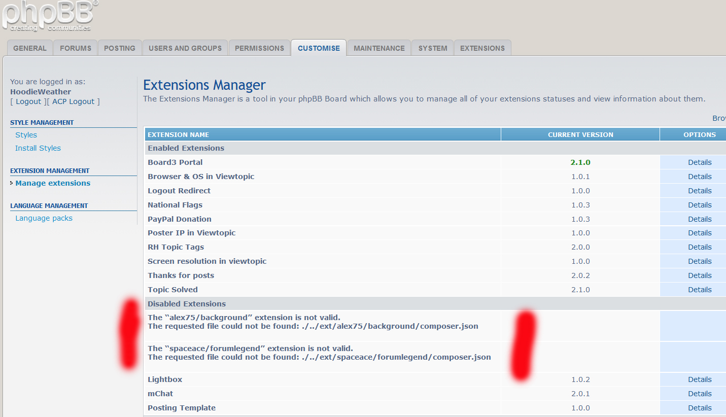726x417 pixels.
Task: Click the Topic Solved extension name
Action: coord(172,290)
